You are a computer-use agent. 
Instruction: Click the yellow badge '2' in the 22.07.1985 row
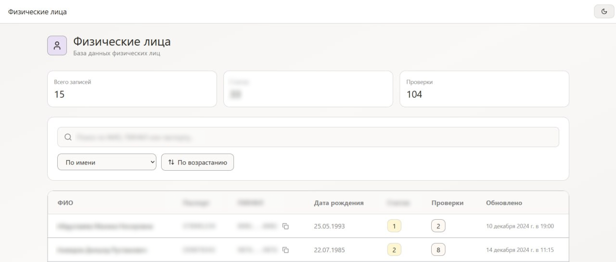pyautogui.click(x=394, y=250)
